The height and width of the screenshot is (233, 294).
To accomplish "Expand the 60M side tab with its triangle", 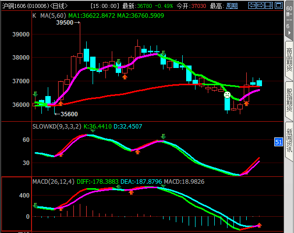I will [289, 33].
